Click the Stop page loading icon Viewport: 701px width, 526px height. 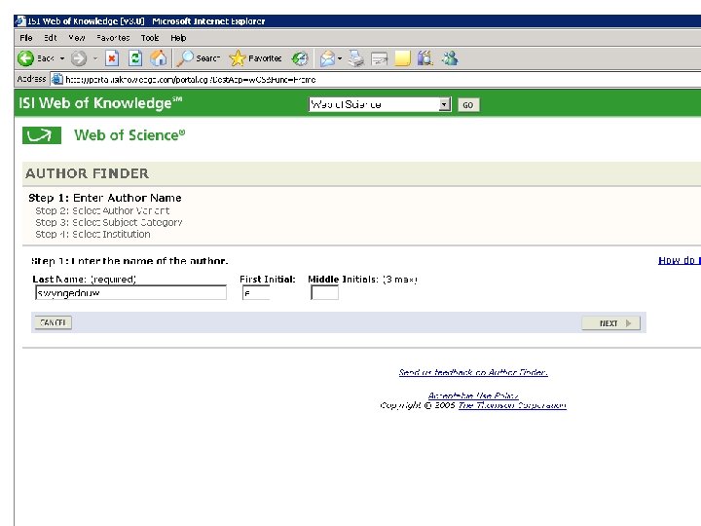[112, 58]
